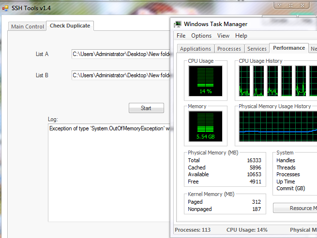This screenshot has height=238, width=317.
Task: Click the Memory 5.54 GB meter
Action: tap(205, 126)
